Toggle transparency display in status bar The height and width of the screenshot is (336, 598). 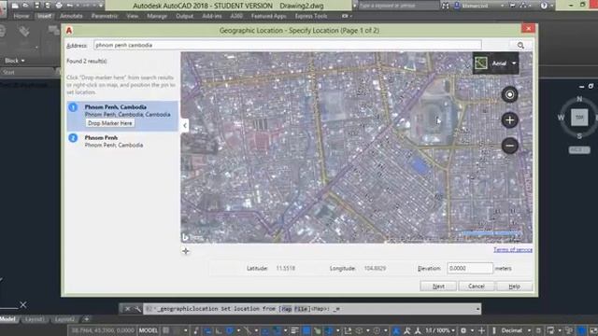coord(306,330)
